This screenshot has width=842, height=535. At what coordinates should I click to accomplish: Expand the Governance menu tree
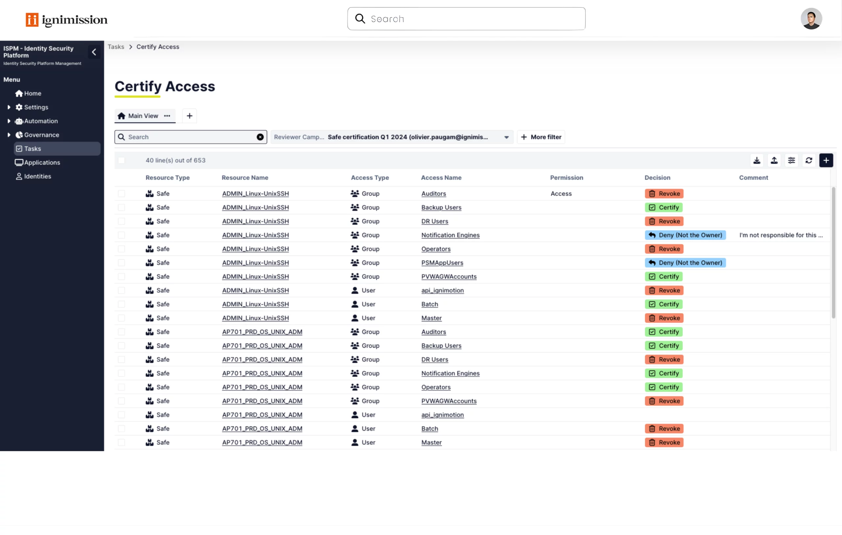point(9,135)
